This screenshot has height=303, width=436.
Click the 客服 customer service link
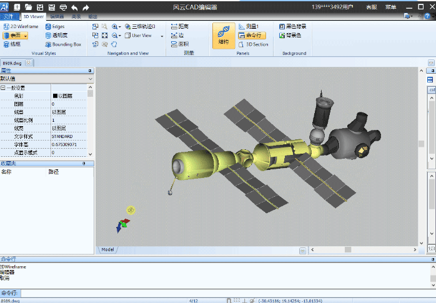click(x=371, y=6)
